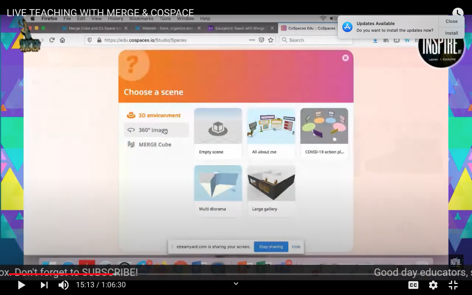Click the Pocket save icon
472x295 pixels.
pos(261,40)
